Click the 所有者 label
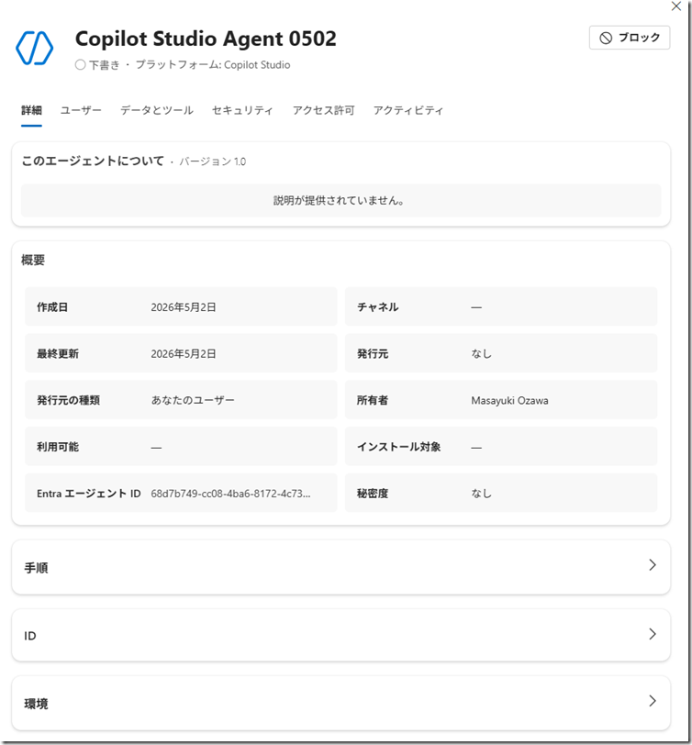 click(x=372, y=400)
